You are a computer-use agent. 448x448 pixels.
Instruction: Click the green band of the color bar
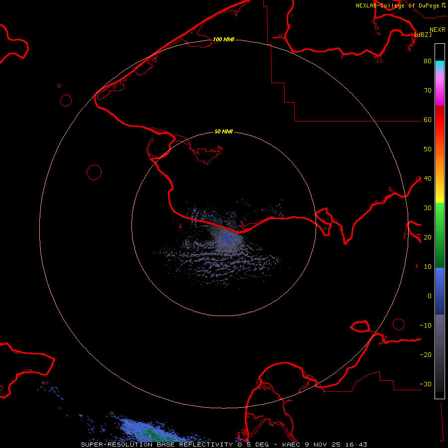click(x=440, y=235)
